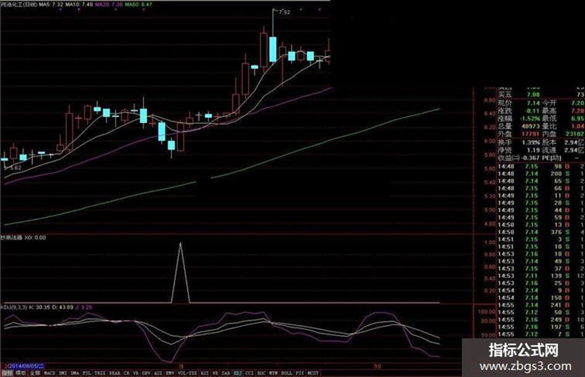
Task: Select the 全部 tab in indicator bar
Action: coord(35,373)
